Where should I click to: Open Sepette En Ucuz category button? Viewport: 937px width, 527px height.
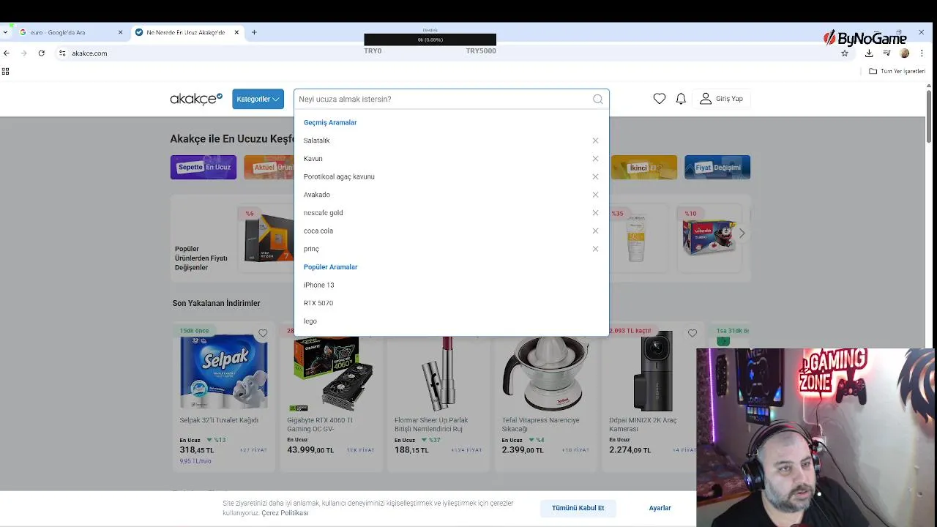pos(204,167)
